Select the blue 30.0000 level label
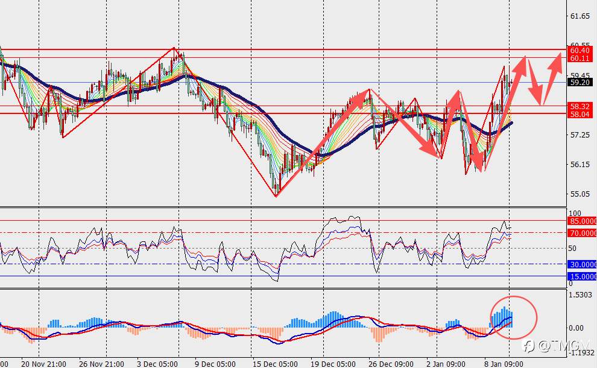The image size is (597, 368). [x=582, y=264]
